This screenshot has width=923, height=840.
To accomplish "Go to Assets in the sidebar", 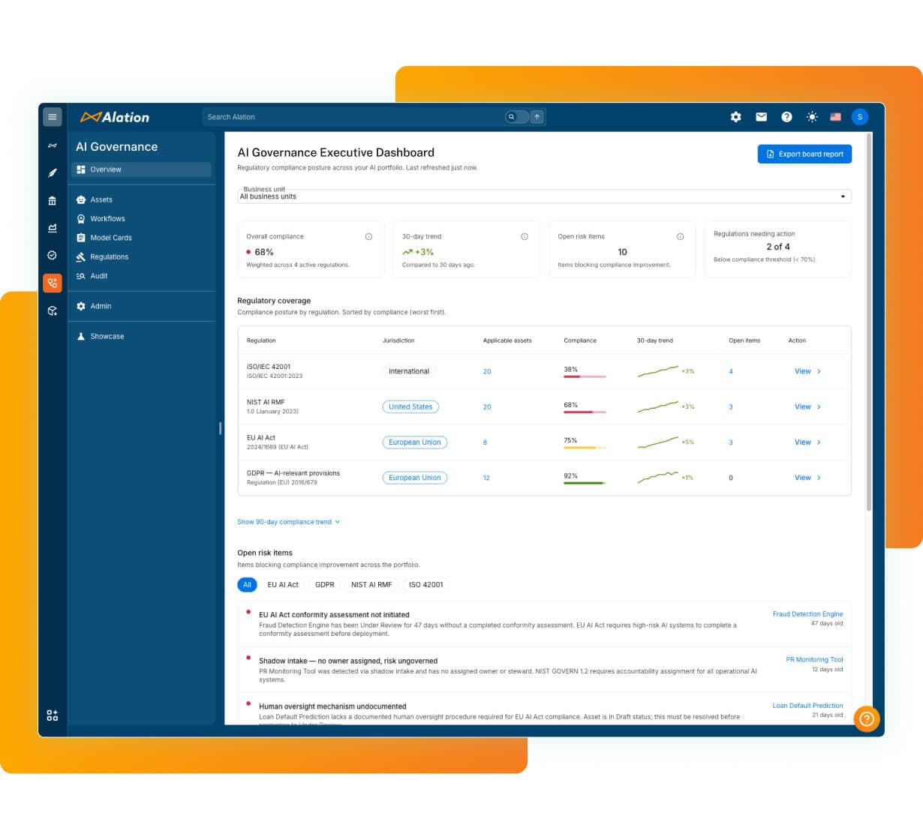I will (x=141, y=199).
